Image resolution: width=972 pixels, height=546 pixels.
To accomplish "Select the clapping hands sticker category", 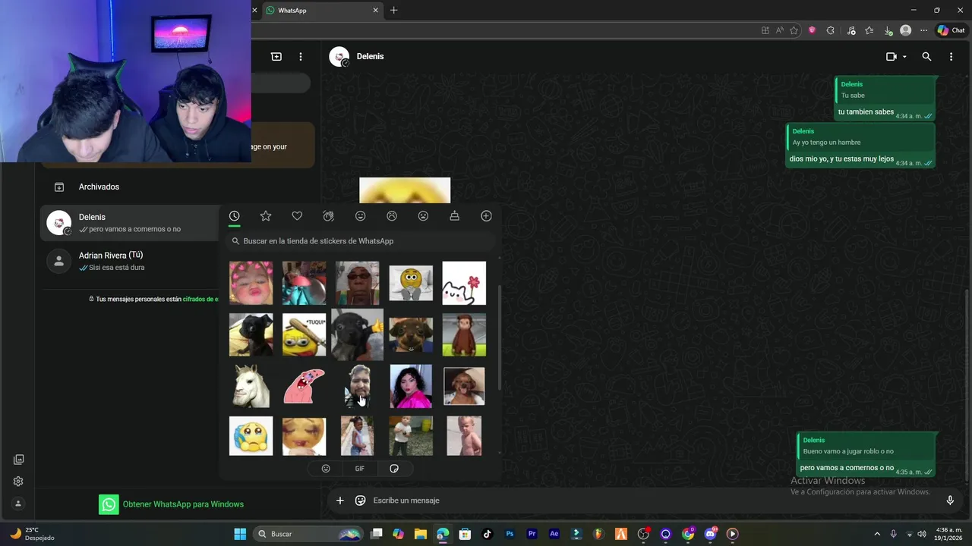I will tap(329, 216).
